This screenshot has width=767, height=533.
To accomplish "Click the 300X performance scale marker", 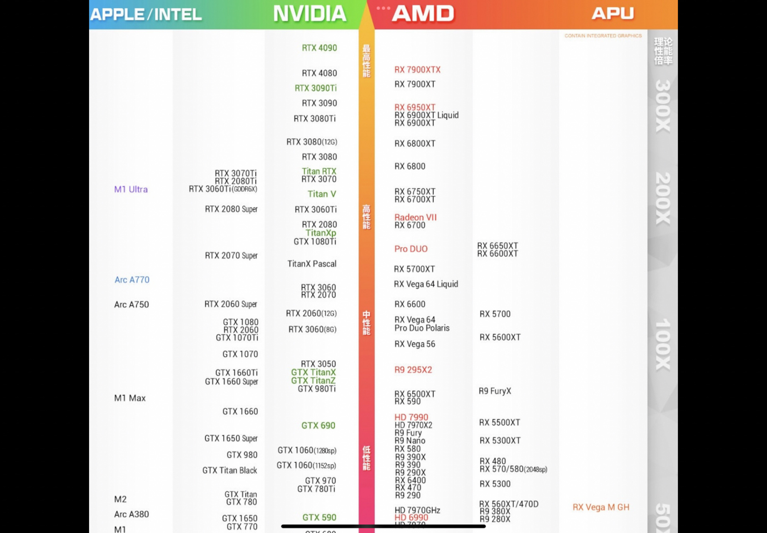I will coord(662,106).
